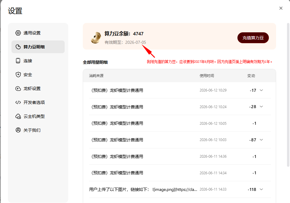Click the 消耗来源 column header
This screenshot has height=203, width=290.
(96, 76)
